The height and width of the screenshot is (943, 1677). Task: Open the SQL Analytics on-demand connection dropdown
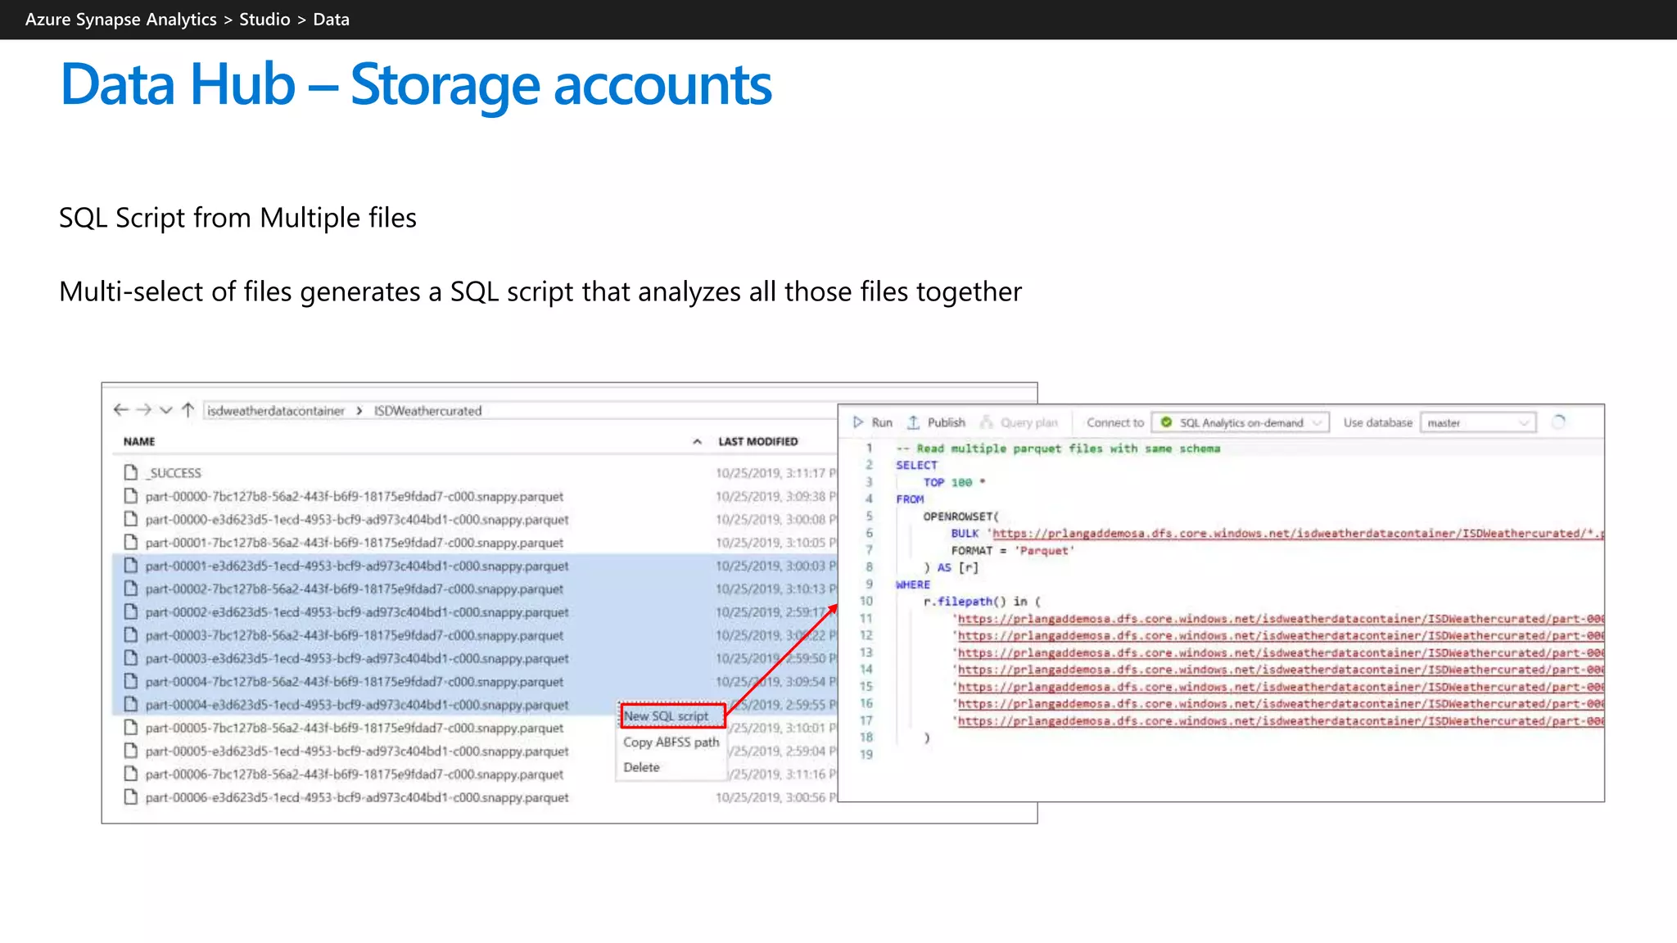point(1241,422)
